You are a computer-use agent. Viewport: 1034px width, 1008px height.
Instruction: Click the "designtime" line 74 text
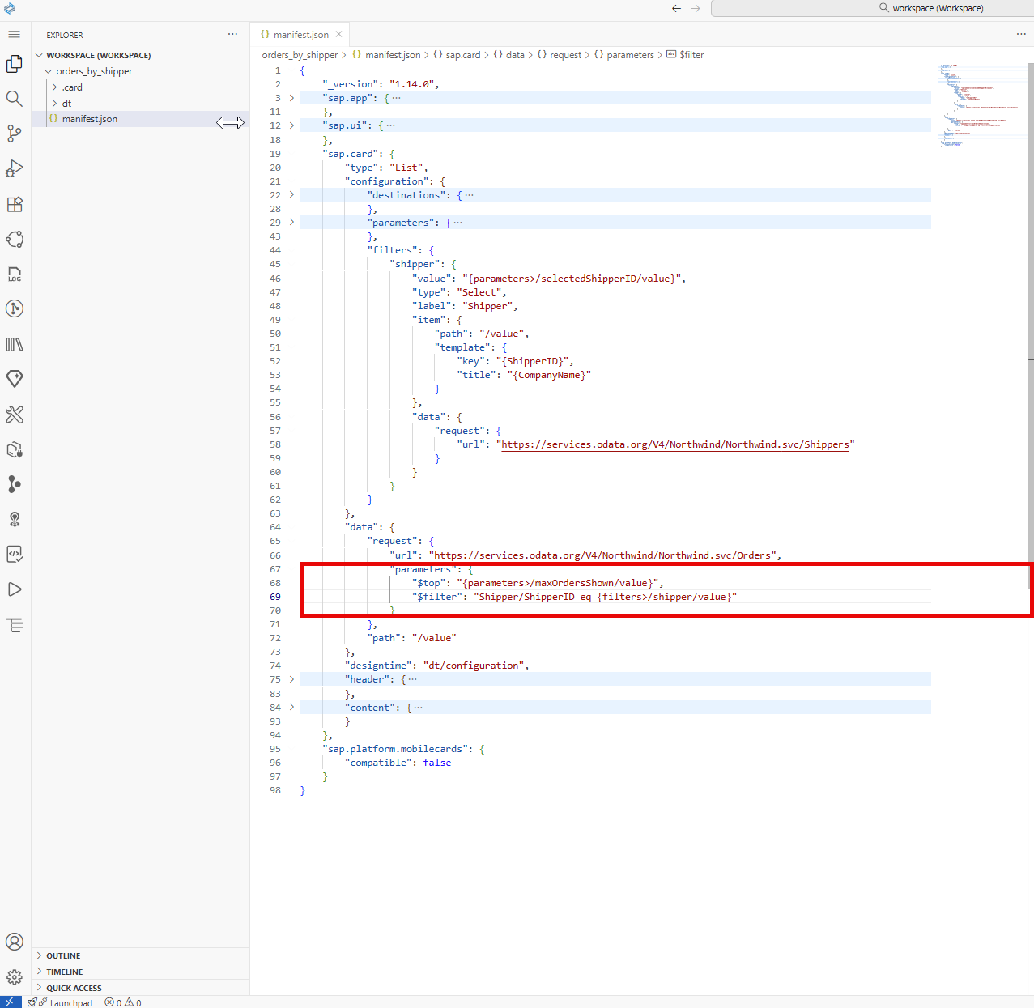(x=436, y=666)
